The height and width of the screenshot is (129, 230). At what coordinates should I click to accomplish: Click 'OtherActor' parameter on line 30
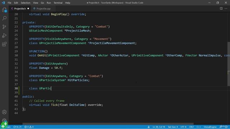tap(120, 56)
